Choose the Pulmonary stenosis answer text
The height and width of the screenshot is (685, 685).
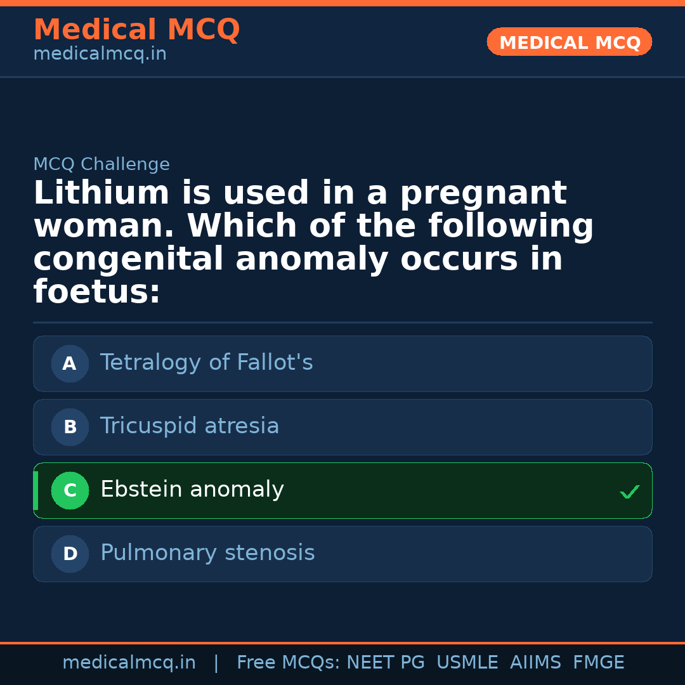[207, 553]
